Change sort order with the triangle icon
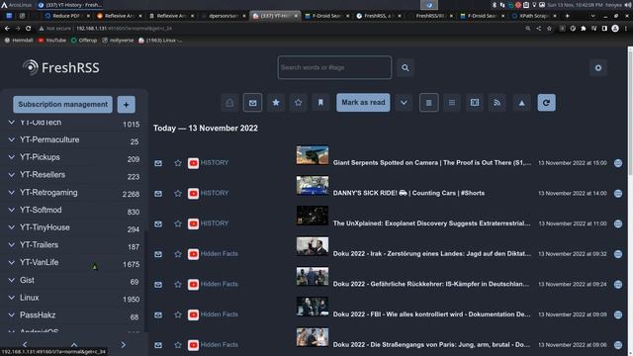 [521, 103]
